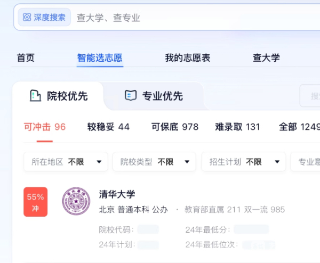Go to the 首页 tab
Screen dimensions: 320x263
click(26, 58)
